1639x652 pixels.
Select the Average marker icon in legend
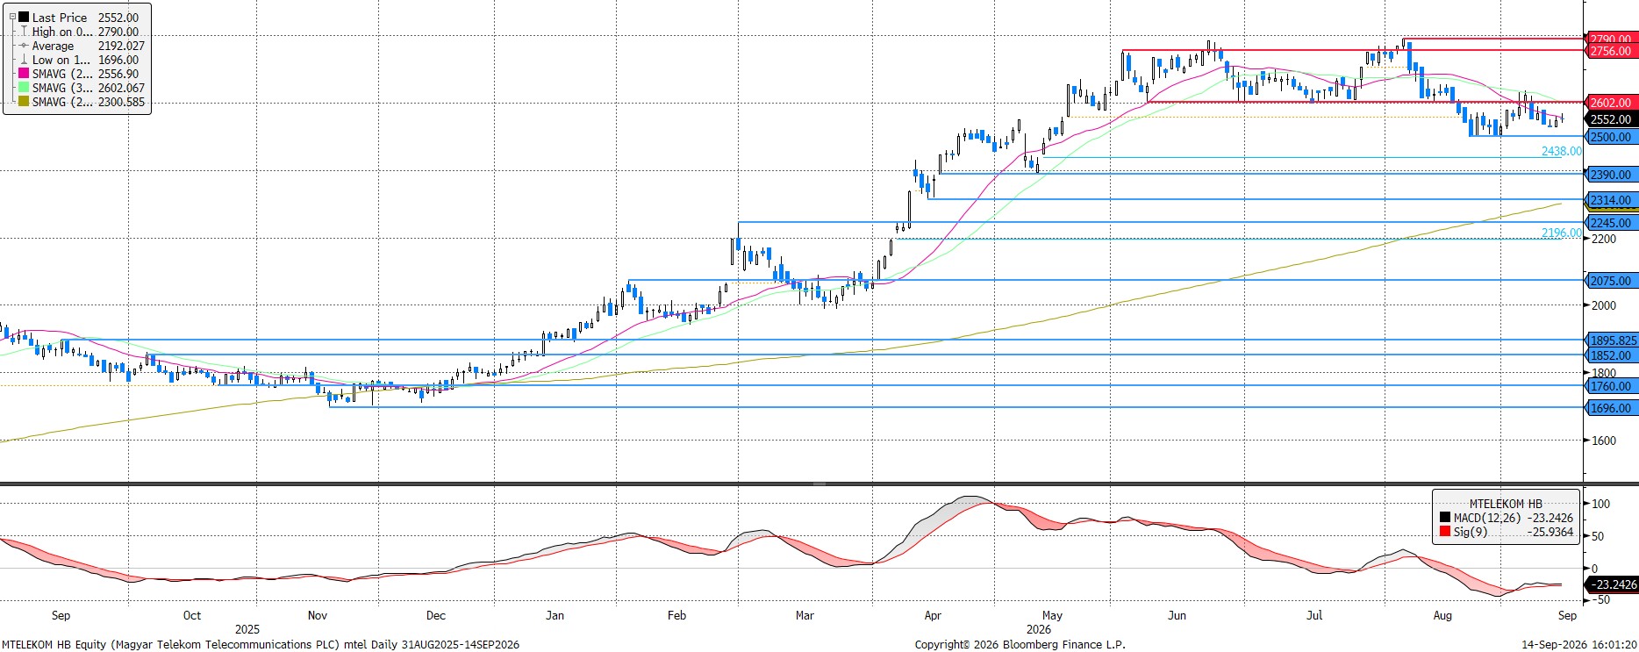tap(24, 46)
